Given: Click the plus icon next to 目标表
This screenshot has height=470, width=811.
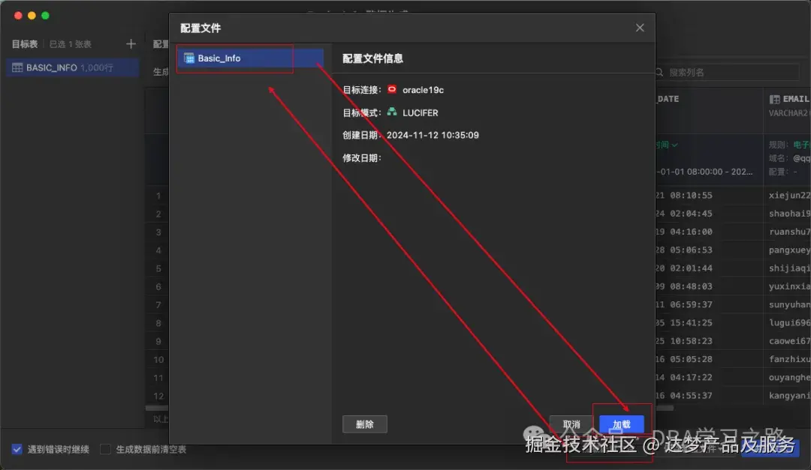Looking at the screenshot, I should click(131, 43).
